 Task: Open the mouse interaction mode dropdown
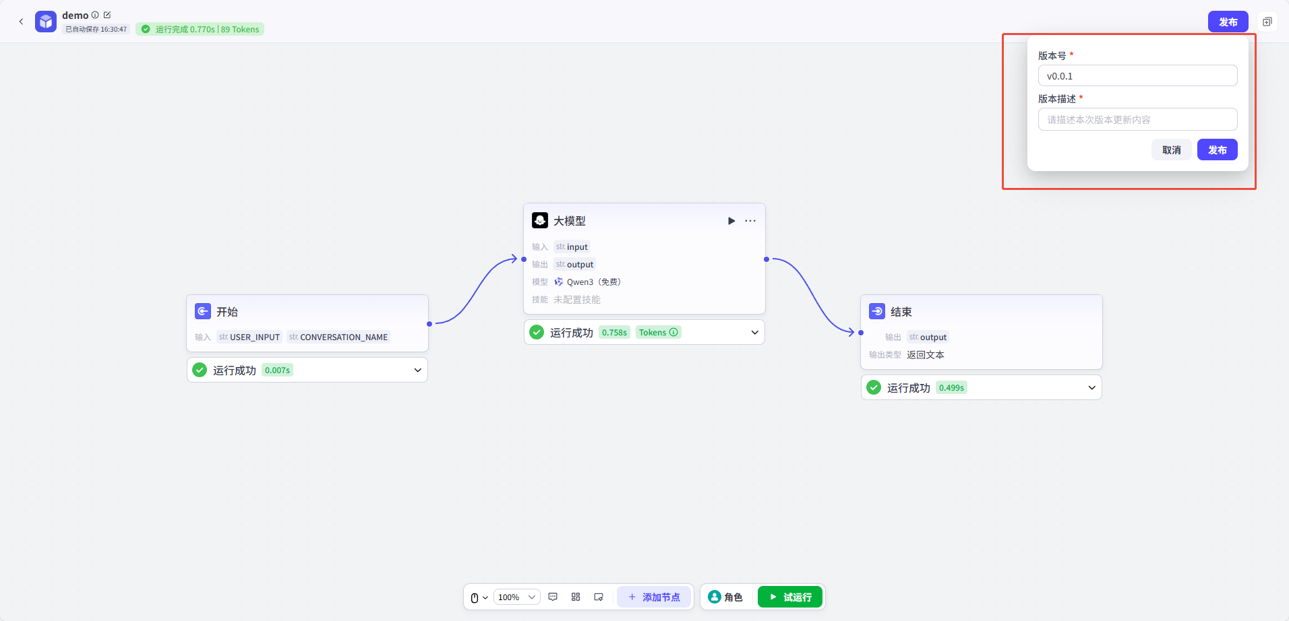click(x=479, y=597)
